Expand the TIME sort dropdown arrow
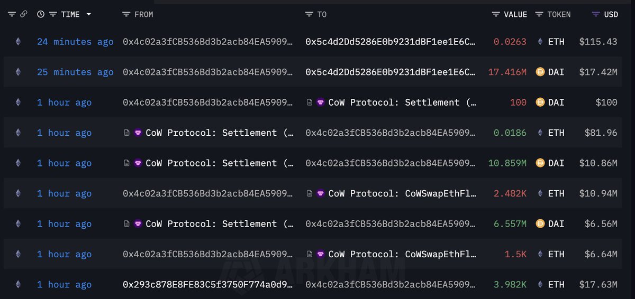The image size is (635, 299). click(x=88, y=14)
